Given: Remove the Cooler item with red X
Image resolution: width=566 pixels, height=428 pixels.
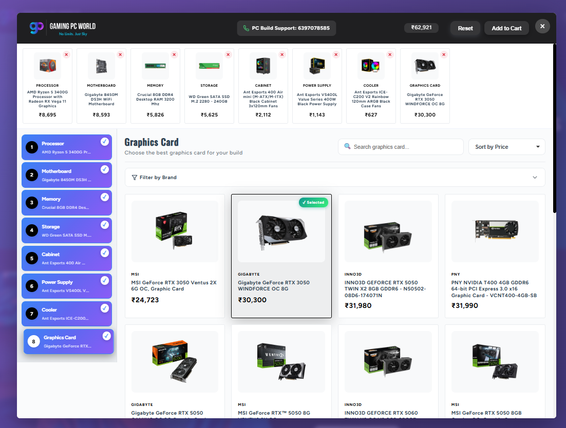Looking at the screenshot, I should tap(390, 54).
